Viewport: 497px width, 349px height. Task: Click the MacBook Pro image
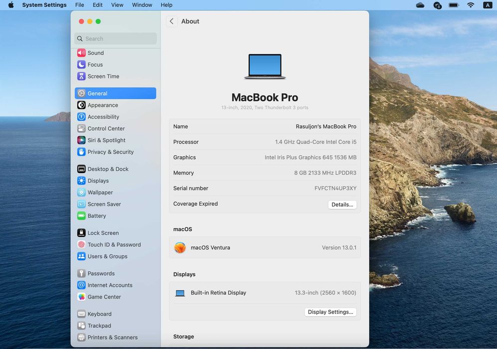pos(265,67)
